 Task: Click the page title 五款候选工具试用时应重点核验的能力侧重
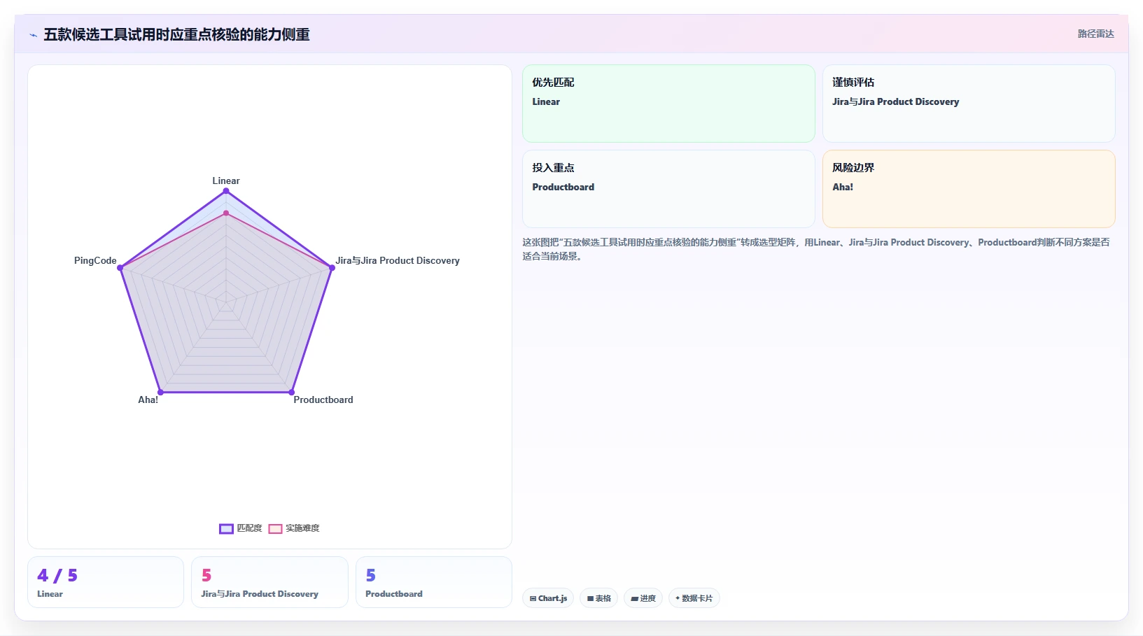pos(176,34)
